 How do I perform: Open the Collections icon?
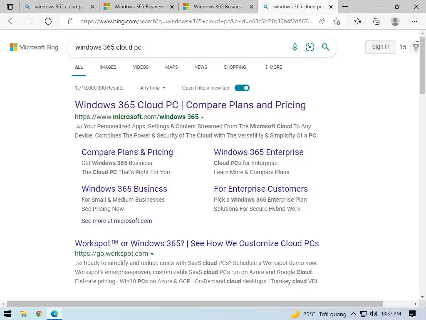click(376, 21)
